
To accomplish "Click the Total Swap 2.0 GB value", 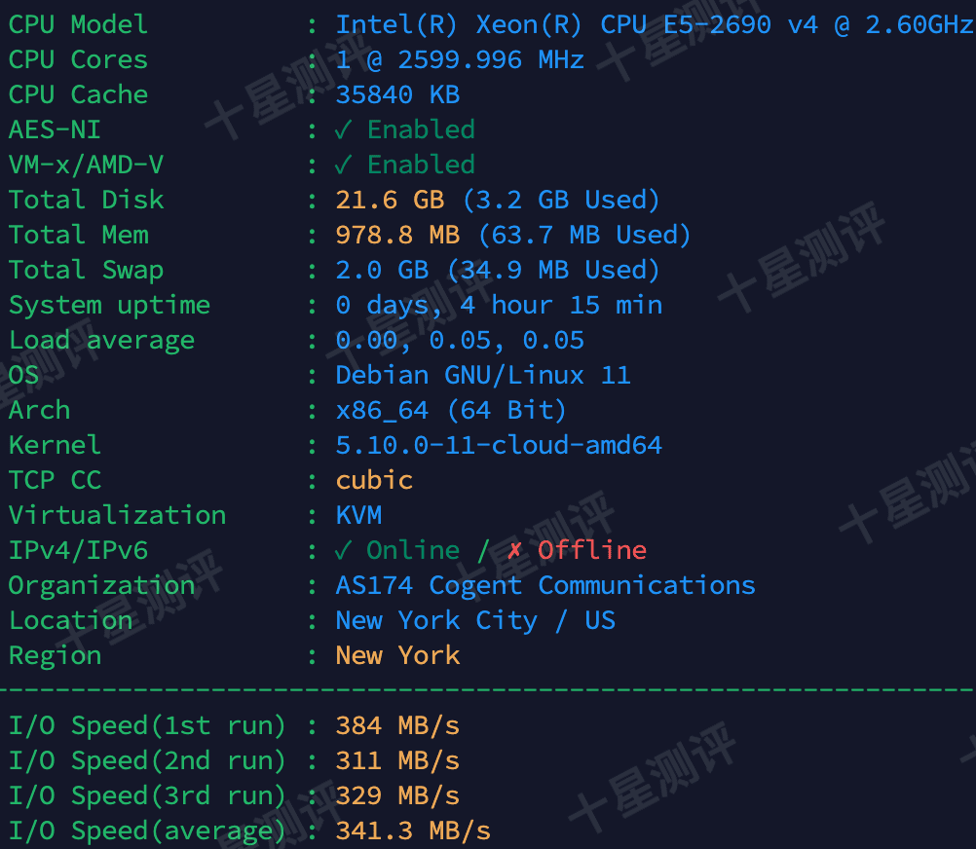I will coord(382,270).
